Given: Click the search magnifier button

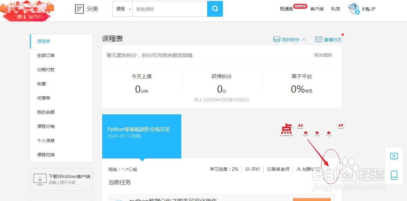Looking at the screenshot, I should [x=215, y=9].
